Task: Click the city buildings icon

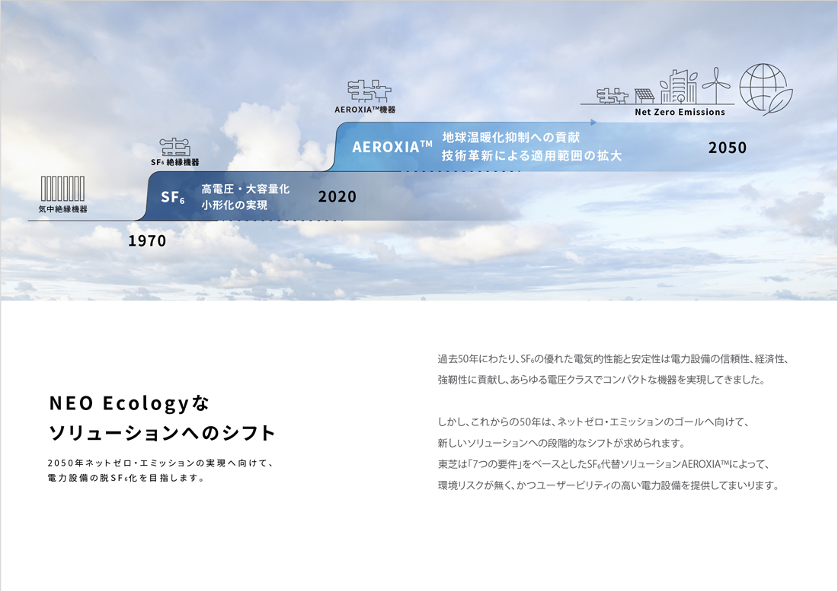Action: pos(679,87)
